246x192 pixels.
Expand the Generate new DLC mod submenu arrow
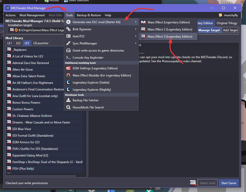[136, 22]
